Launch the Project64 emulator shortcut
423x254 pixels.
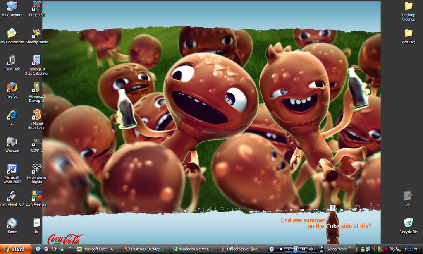pos(37,9)
